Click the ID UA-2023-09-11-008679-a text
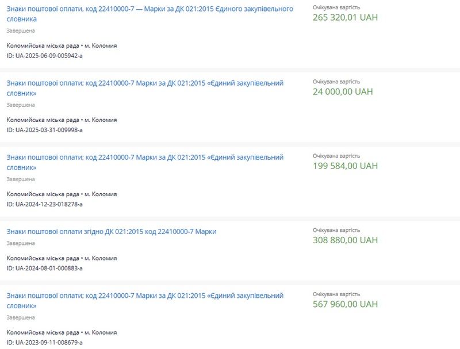 45,342
